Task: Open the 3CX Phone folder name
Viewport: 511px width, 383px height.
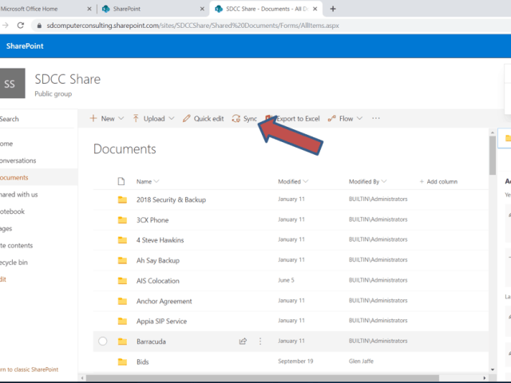Action: coord(153,220)
